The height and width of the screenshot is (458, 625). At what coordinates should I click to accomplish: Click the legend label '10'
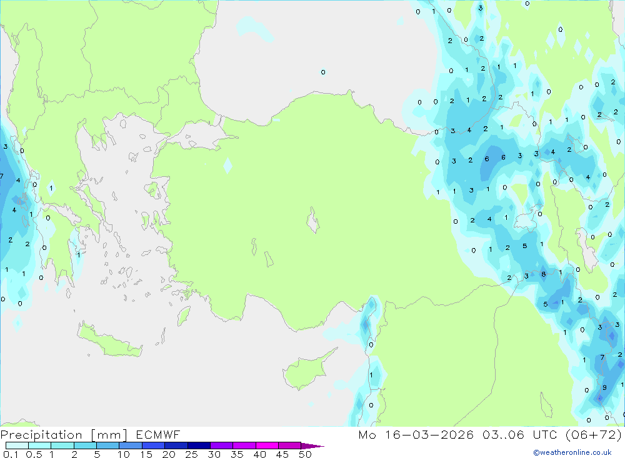pyautogui.click(x=124, y=454)
